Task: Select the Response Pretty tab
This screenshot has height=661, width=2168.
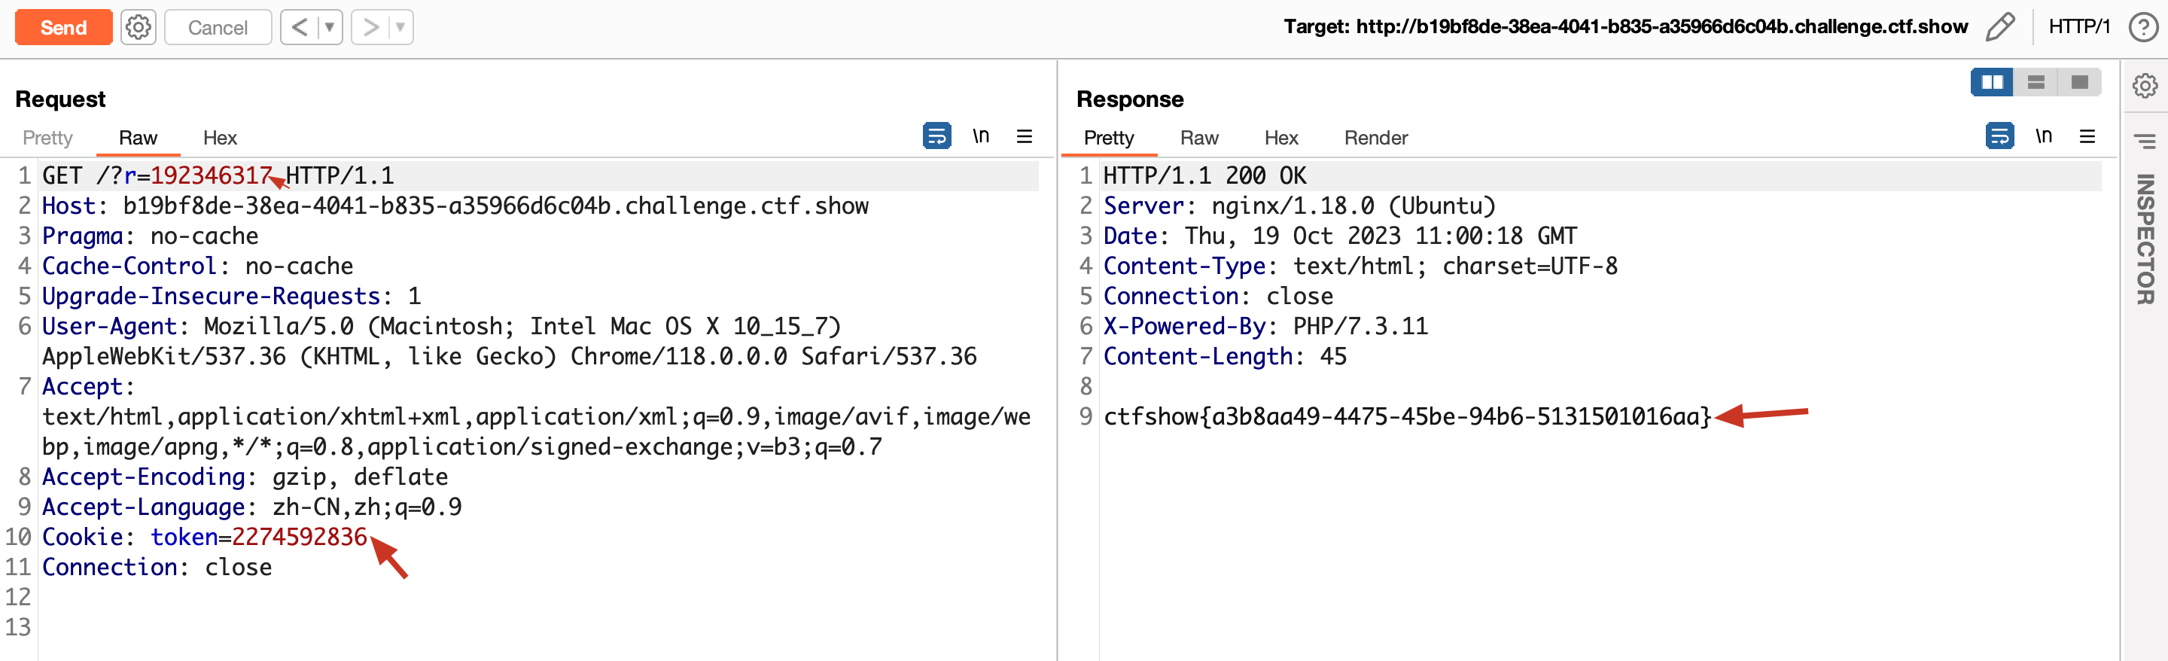Action: coord(1108,137)
